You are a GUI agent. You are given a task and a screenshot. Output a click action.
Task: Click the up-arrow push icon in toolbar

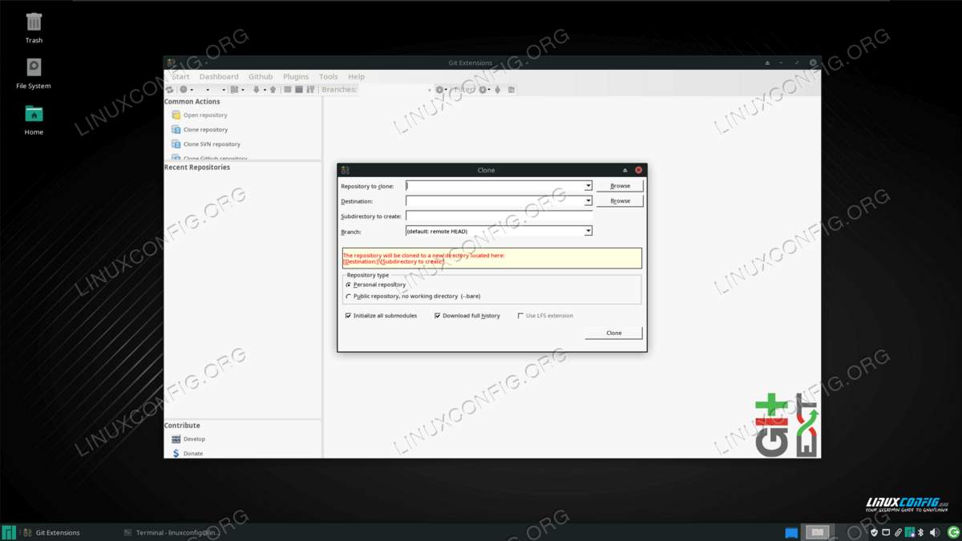point(273,90)
